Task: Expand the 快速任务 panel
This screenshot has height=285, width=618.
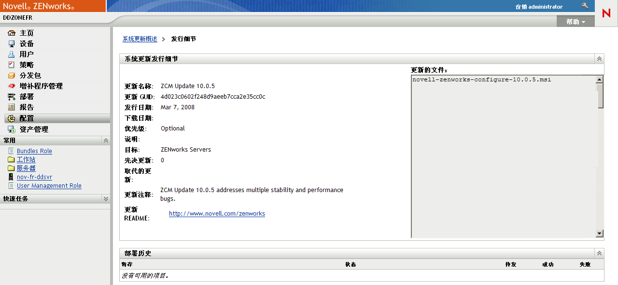Action: coord(106,199)
